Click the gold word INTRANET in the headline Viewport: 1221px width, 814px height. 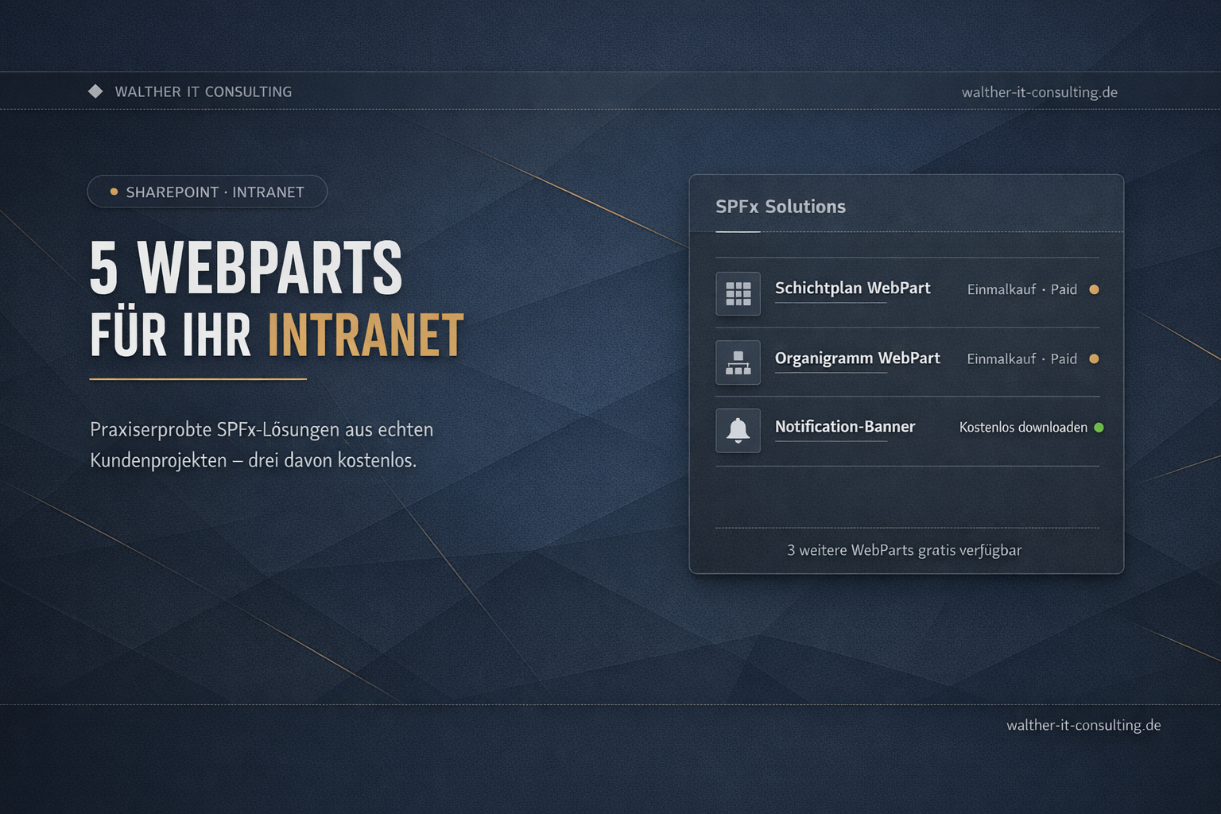click(x=366, y=335)
